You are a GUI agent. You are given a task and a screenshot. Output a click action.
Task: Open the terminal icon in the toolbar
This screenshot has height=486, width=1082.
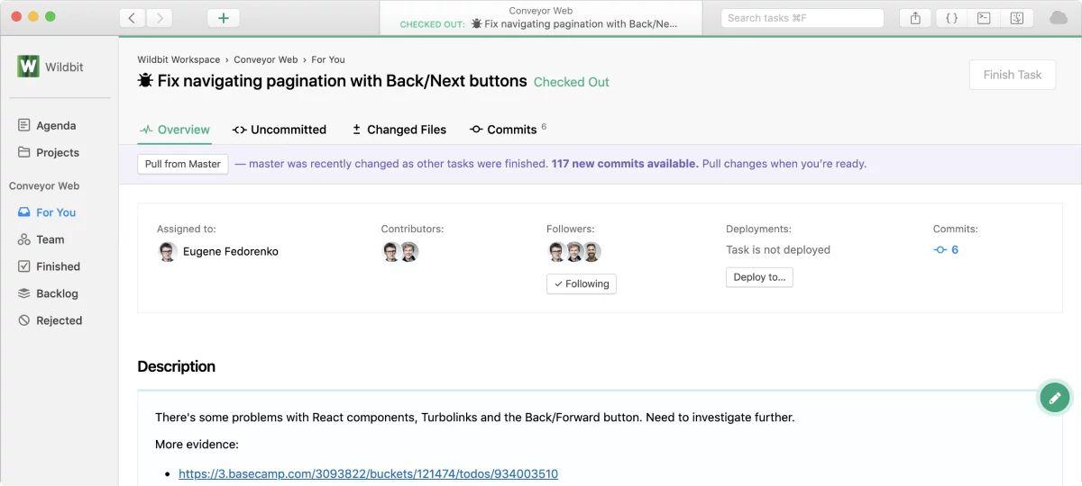(x=984, y=18)
